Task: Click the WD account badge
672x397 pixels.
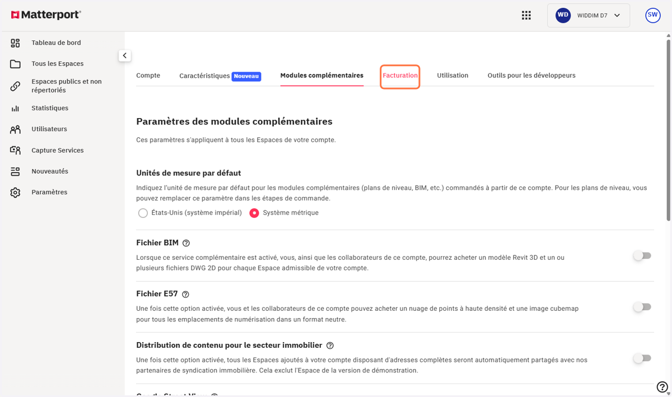Action: (x=563, y=16)
